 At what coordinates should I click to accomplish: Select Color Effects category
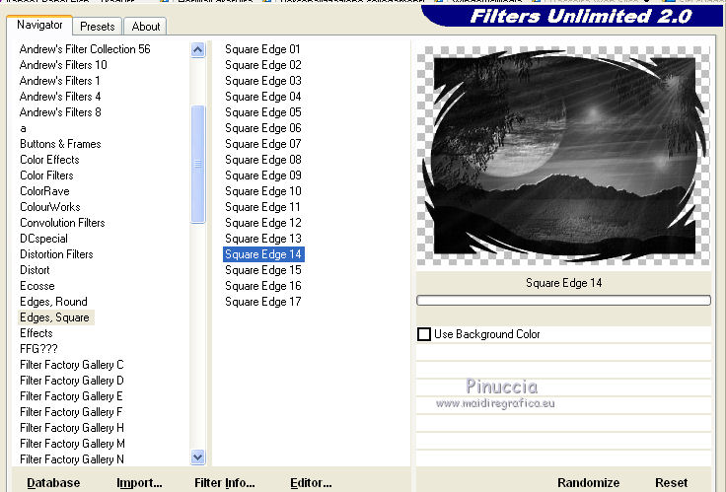click(49, 160)
